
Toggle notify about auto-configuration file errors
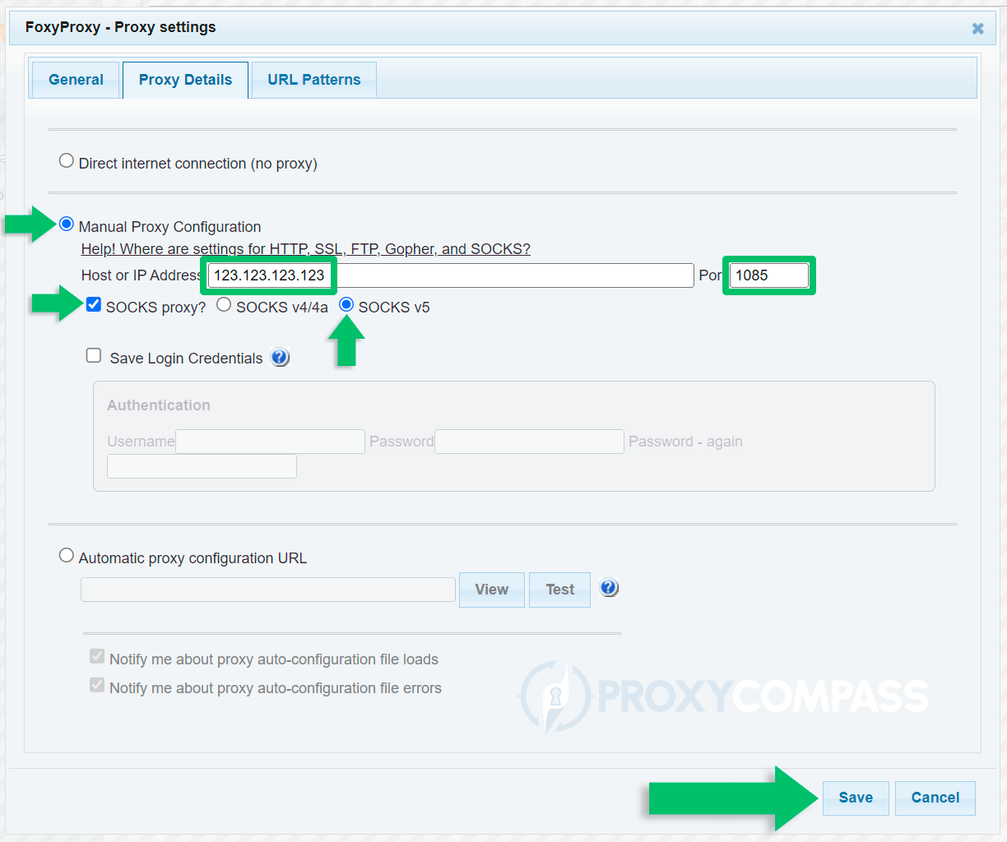click(97, 685)
